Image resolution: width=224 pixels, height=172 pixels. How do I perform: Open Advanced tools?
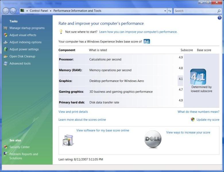pos(20,63)
